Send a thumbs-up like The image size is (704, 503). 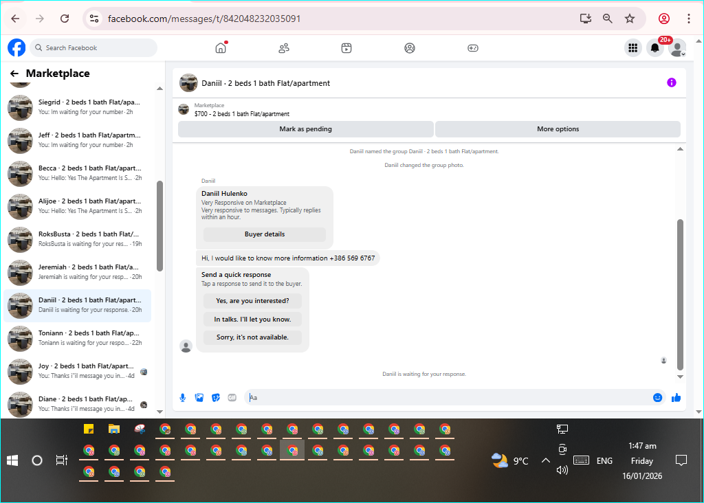click(676, 398)
